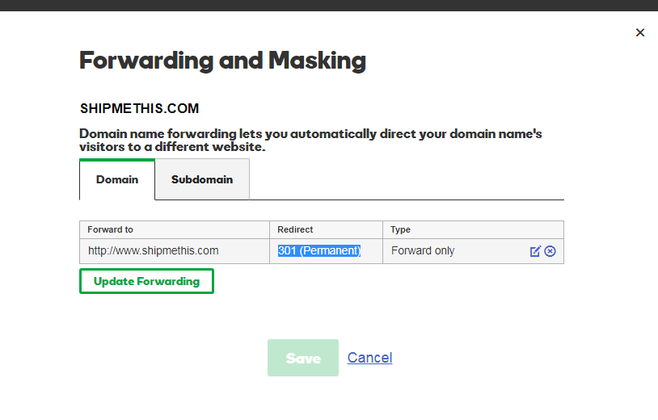The width and height of the screenshot is (658, 420).
Task: Click the Forward to column header
Action: 175,229
